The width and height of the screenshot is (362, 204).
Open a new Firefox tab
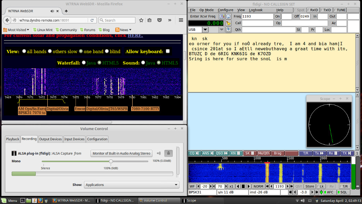point(66,11)
